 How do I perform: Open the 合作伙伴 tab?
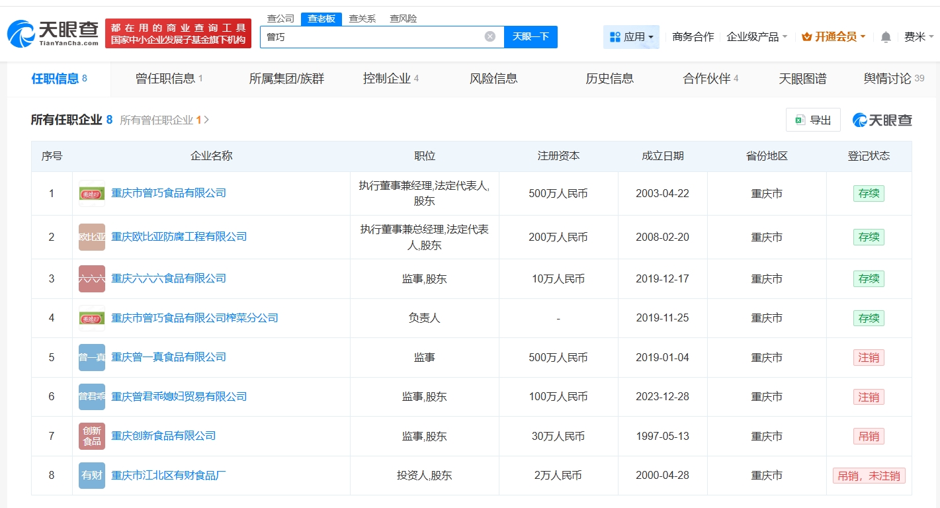pos(710,79)
